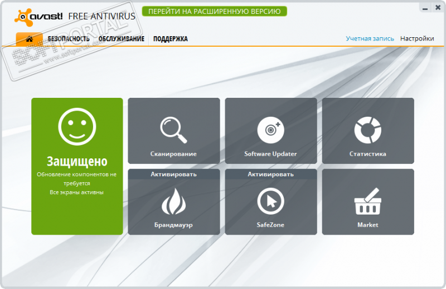Image resolution: width=446 pixels, height=289 pixels.
Task: Close the avast window
Action: pos(438,8)
